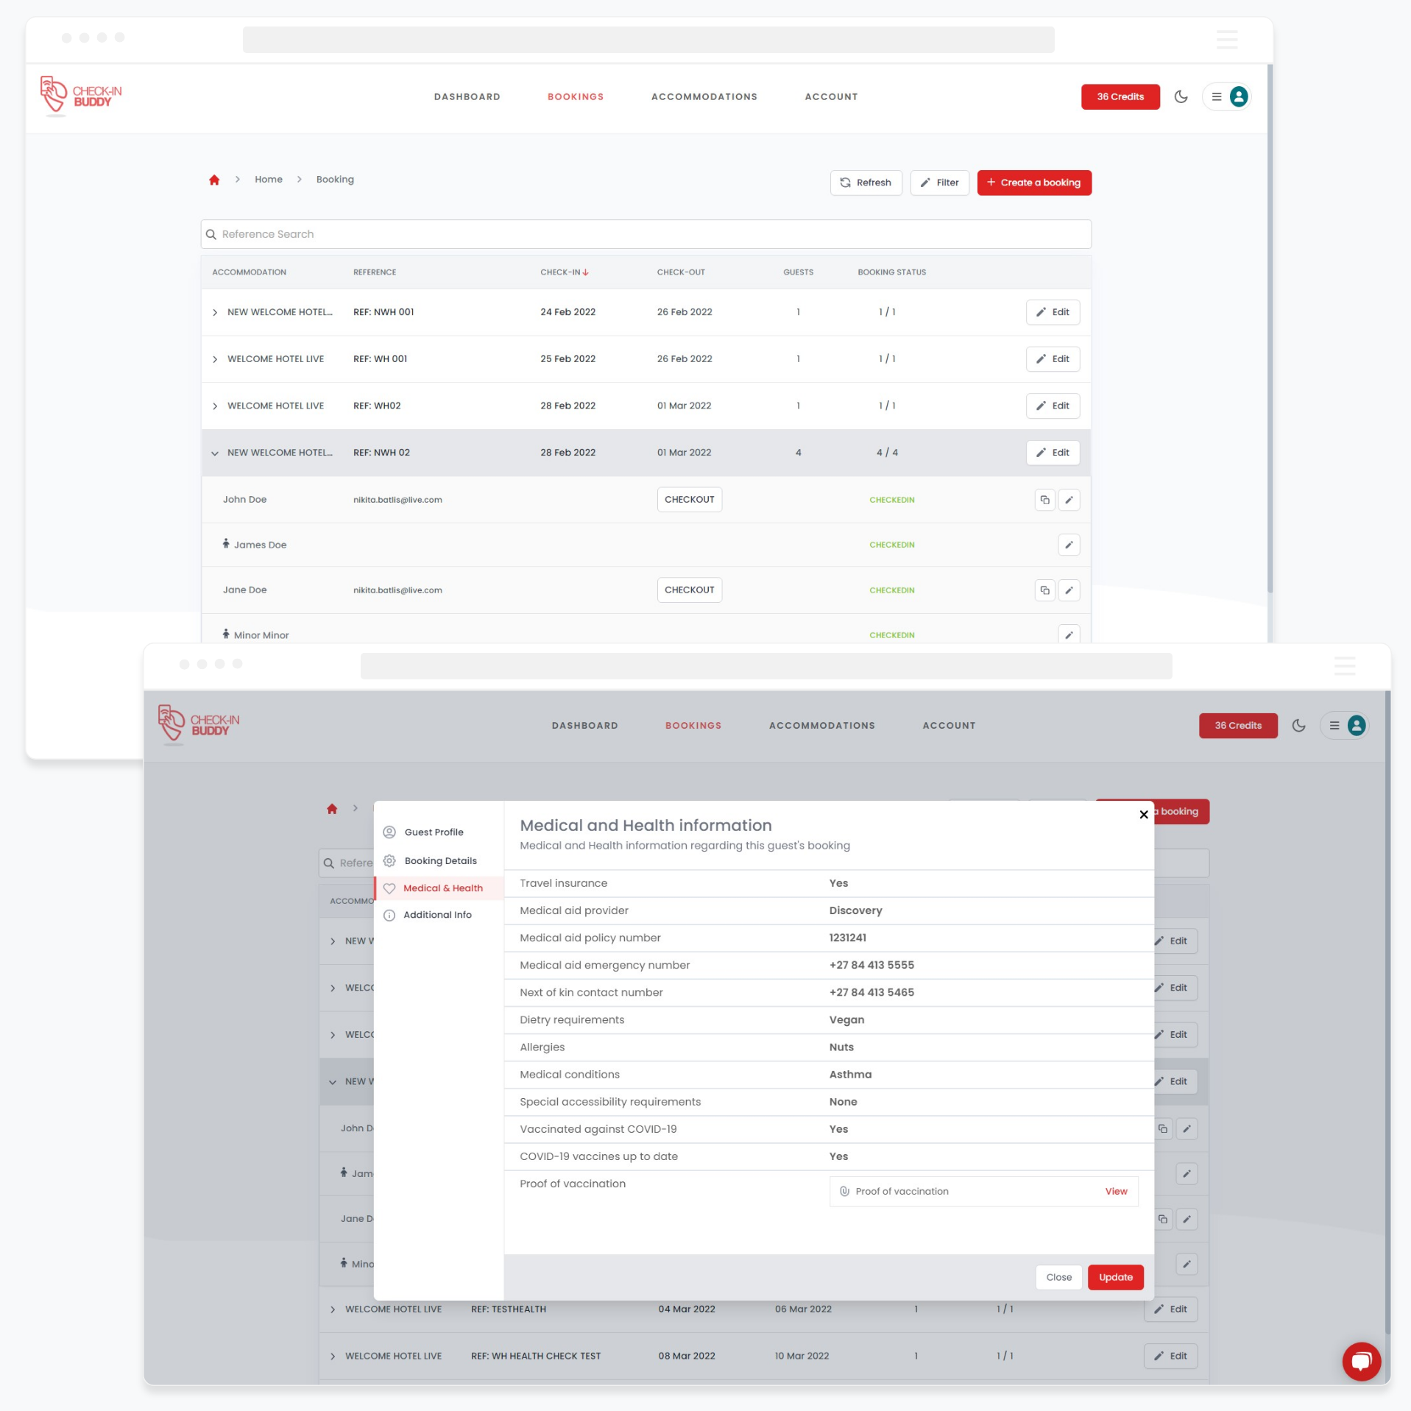Click the Check-In Buddy logo in back window
Viewport: 1411px width, 1411px height.
pyautogui.click(x=81, y=96)
